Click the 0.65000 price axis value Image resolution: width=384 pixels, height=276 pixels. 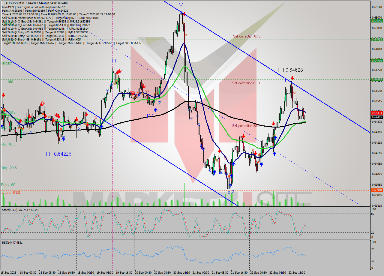coord(377,28)
